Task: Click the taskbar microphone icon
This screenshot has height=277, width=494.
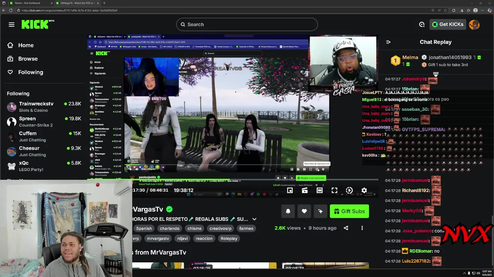Action: pos(469,273)
